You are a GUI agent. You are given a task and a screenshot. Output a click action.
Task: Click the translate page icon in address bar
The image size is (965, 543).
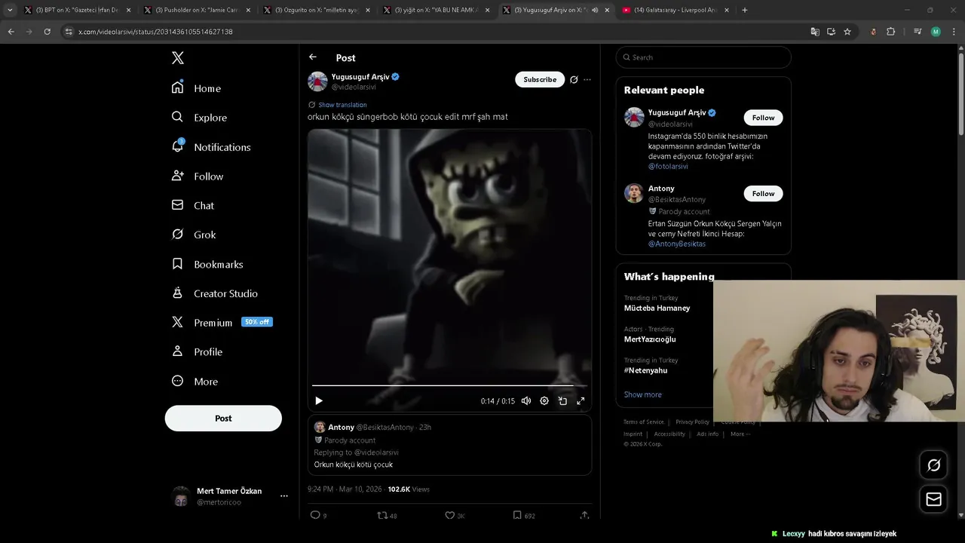(814, 32)
